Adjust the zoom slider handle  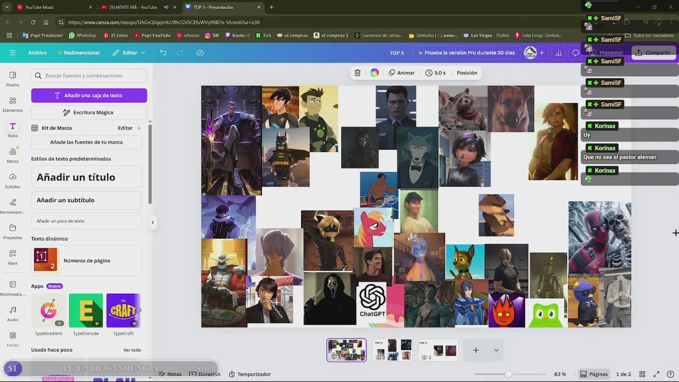(x=508, y=374)
